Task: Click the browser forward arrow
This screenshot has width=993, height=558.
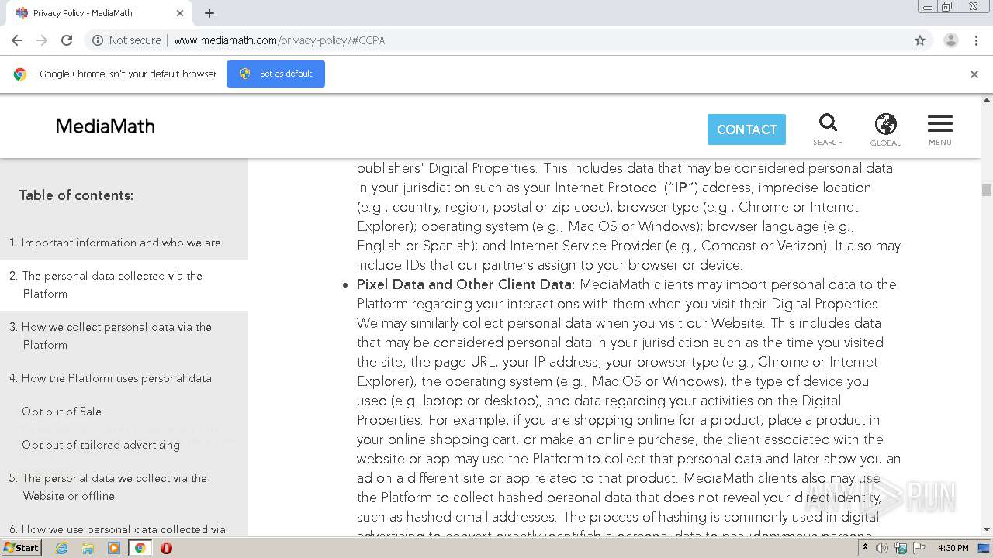Action: click(x=42, y=40)
